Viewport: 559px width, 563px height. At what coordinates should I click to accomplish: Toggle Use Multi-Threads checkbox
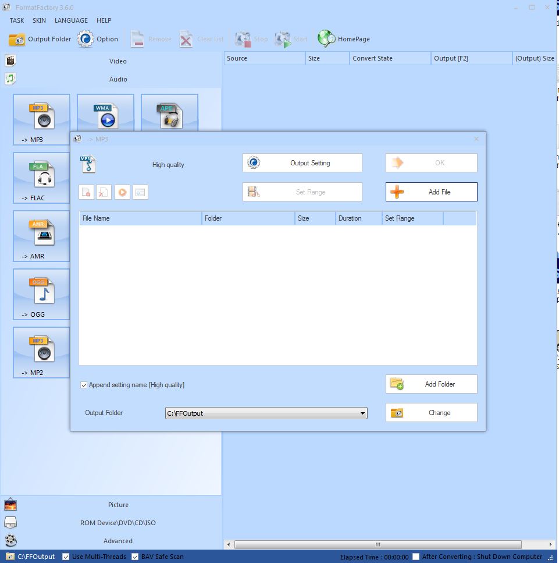pos(66,557)
